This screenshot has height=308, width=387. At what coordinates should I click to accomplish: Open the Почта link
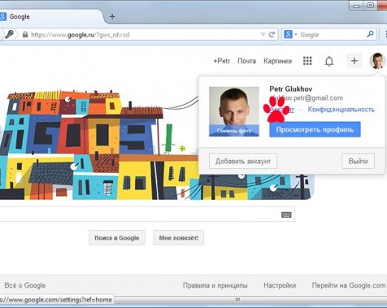point(246,61)
